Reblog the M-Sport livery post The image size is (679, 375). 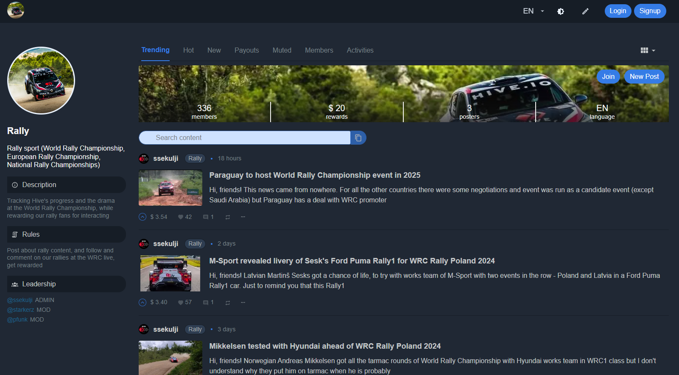[x=228, y=303]
